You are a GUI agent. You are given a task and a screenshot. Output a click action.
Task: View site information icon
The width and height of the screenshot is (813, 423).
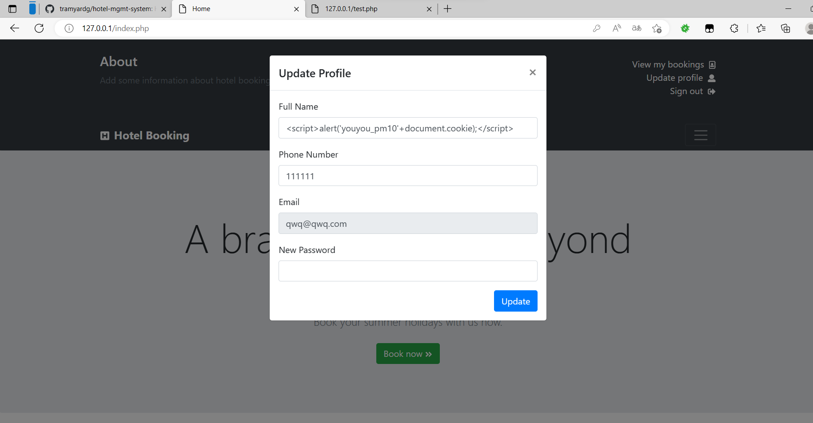pyautogui.click(x=69, y=28)
